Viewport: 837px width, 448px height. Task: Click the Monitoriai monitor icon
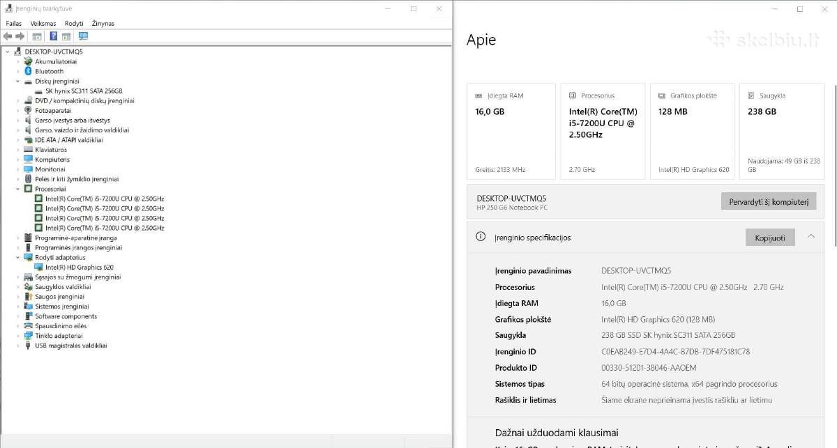coord(29,169)
